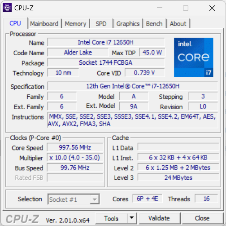Image resolution: width=226 pixels, height=226 pixels.
Task: Click the Intel Core i7 logo badge
Action: pyautogui.click(x=194, y=58)
